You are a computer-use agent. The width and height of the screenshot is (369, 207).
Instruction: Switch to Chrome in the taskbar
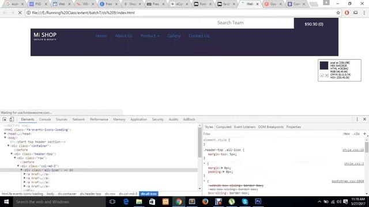tap(179, 202)
